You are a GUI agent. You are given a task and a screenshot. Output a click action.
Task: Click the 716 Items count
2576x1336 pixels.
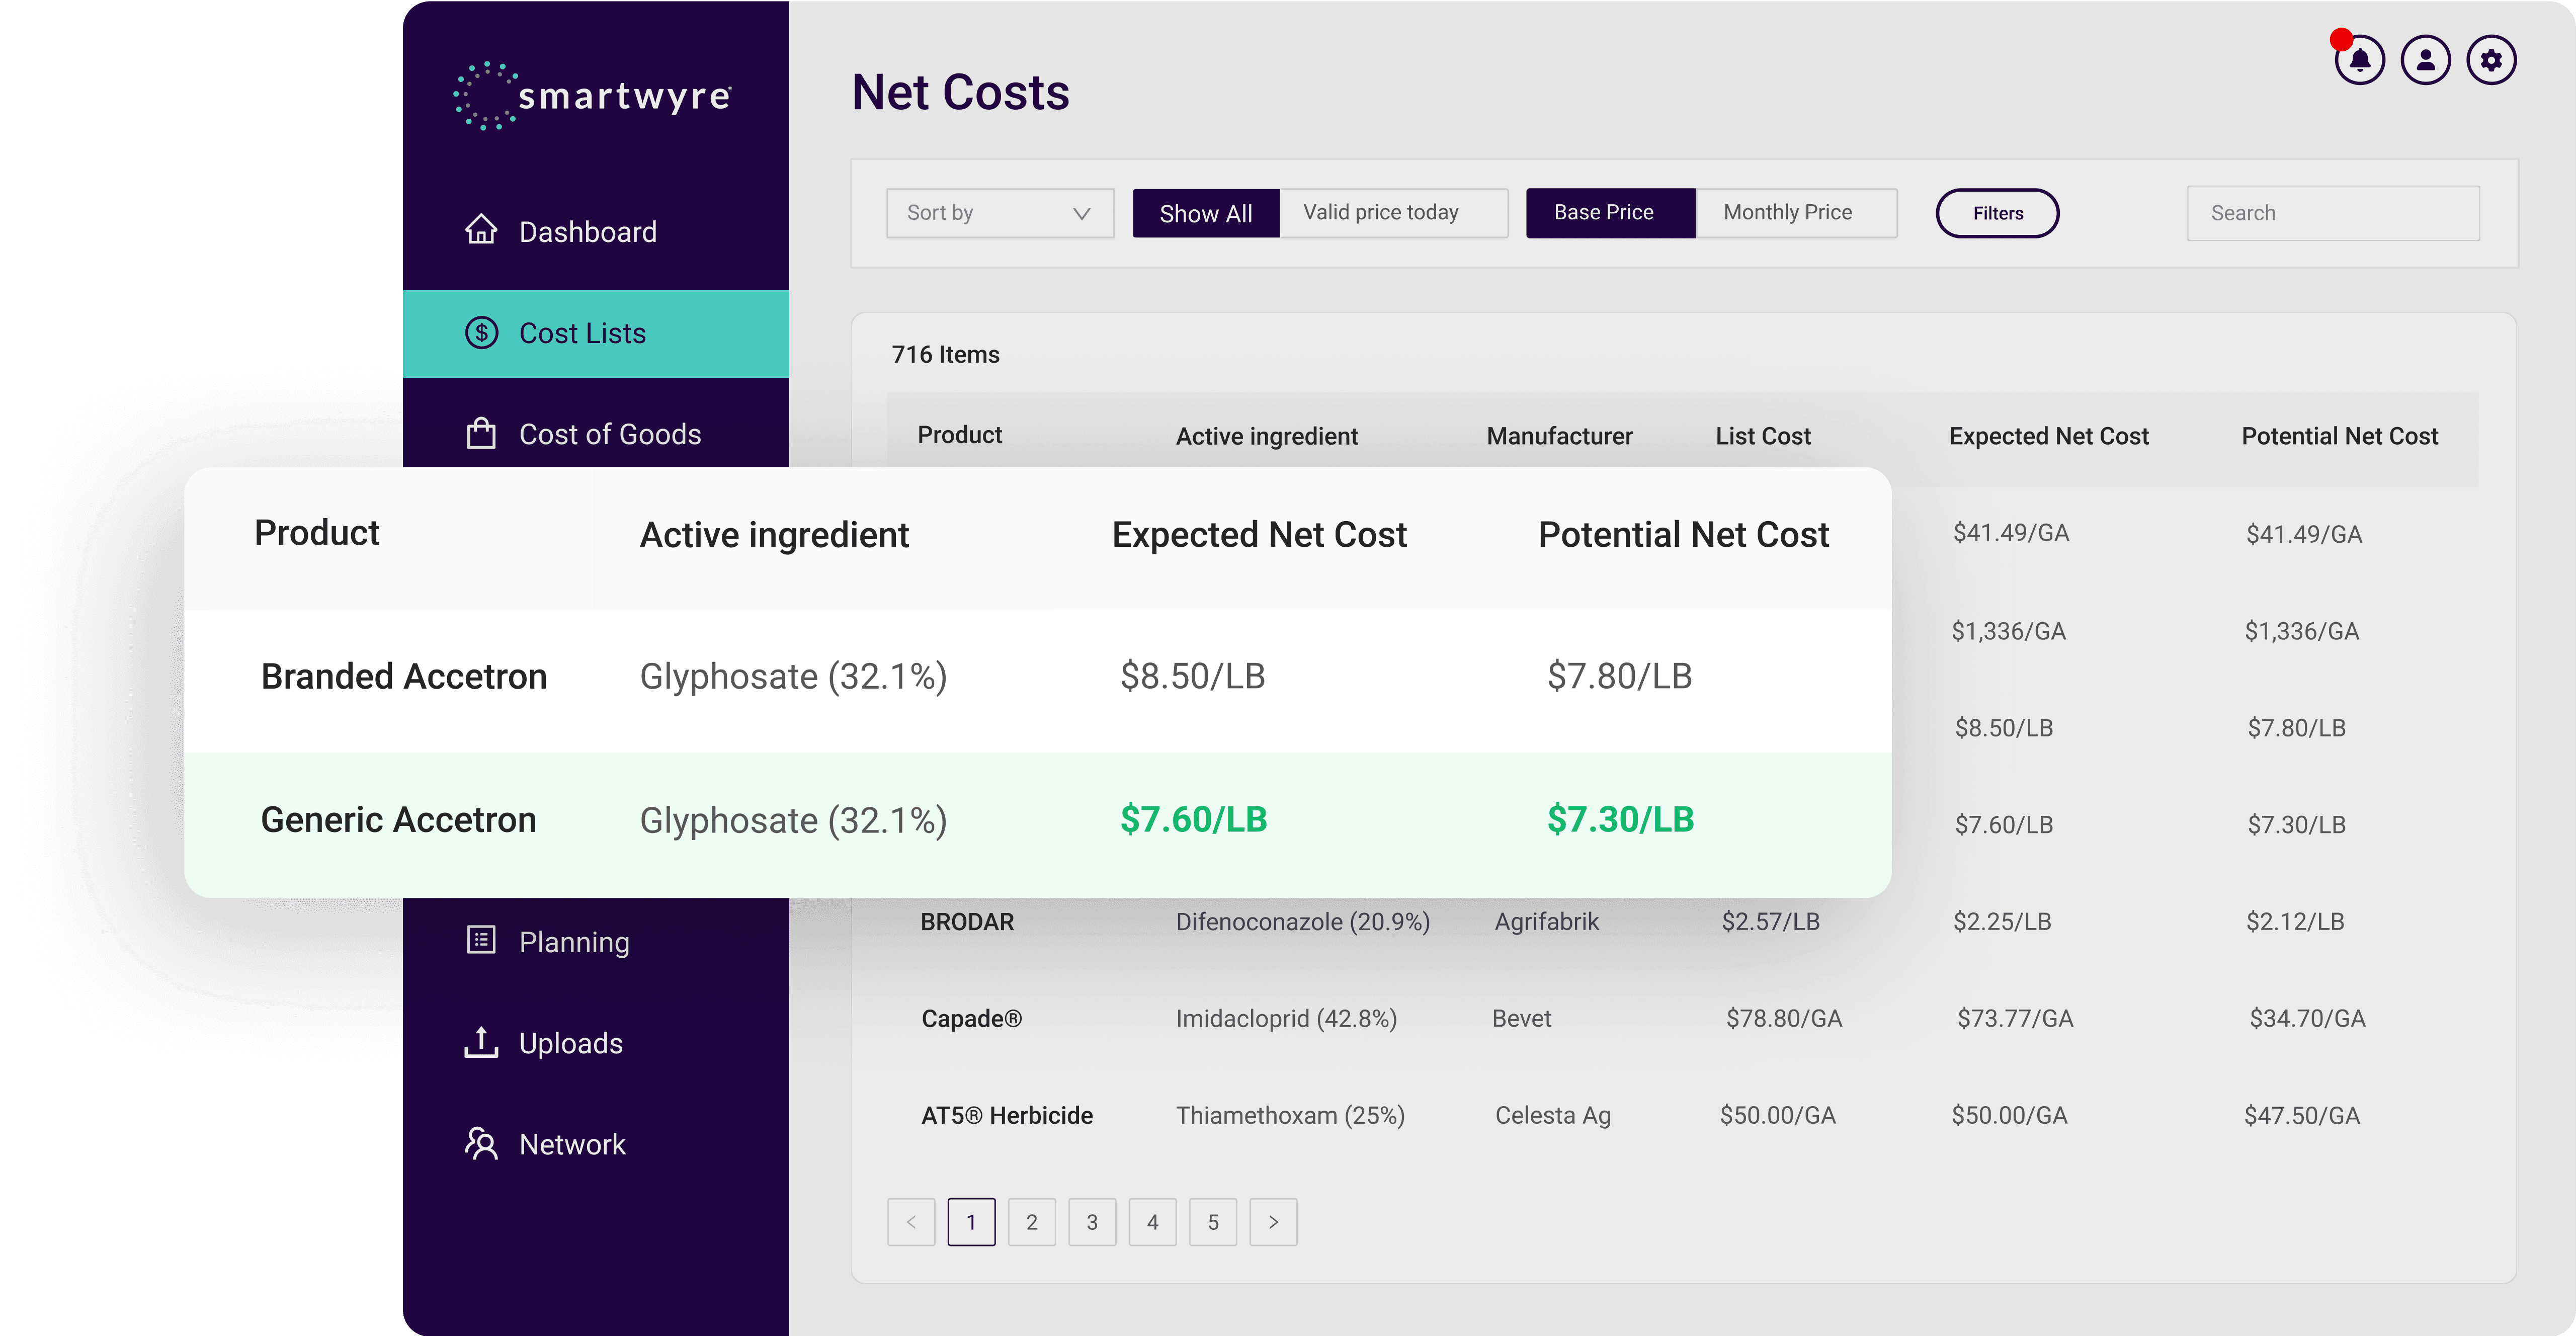[x=945, y=354]
